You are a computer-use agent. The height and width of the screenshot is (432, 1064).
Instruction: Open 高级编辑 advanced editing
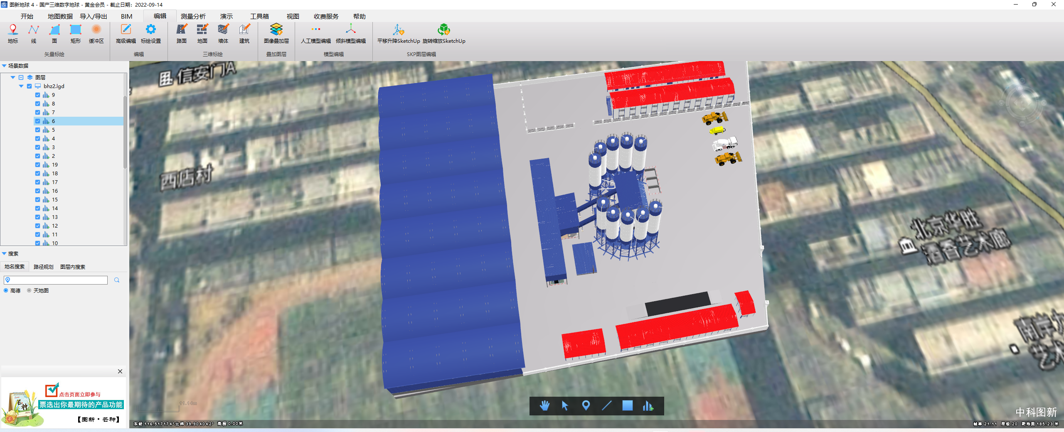(126, 33)
